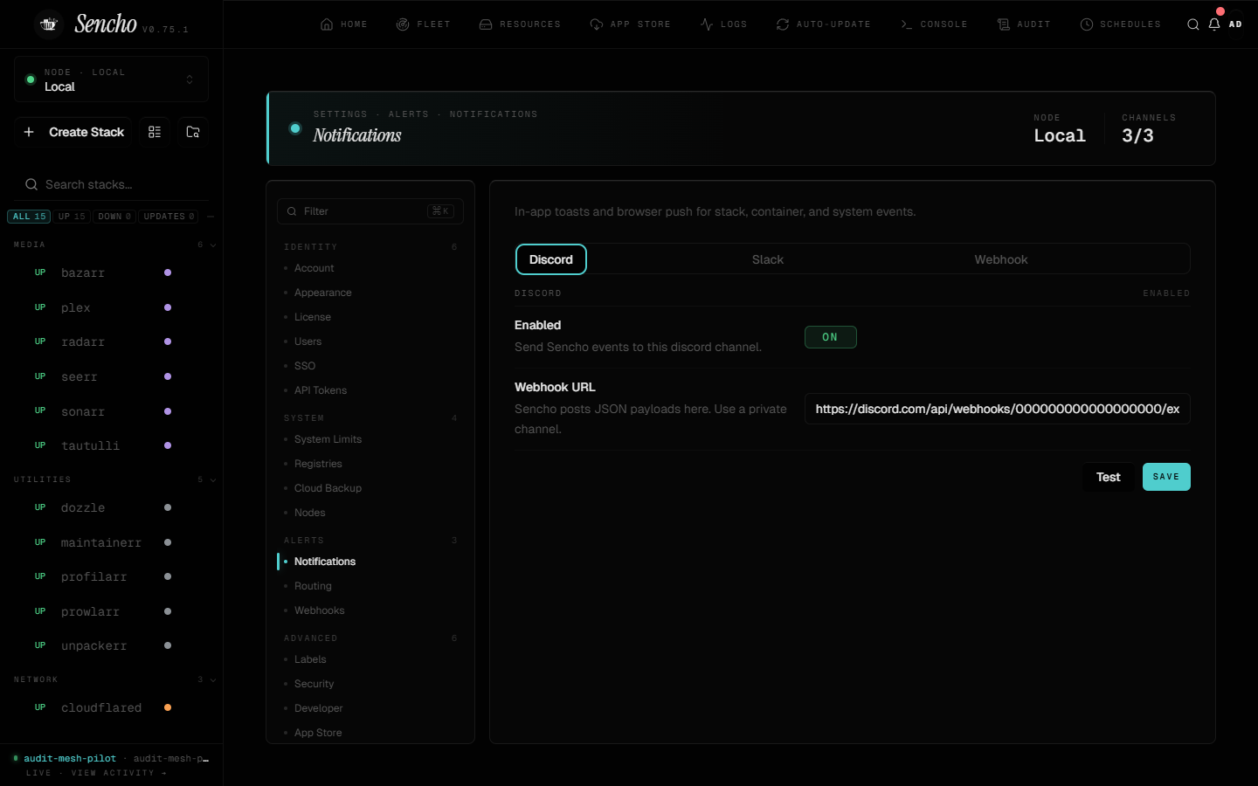This screenshot has width=1258, height=786.
Task: Click the SAVE button
Action: pyautogui.click(x=1166, y=477)
